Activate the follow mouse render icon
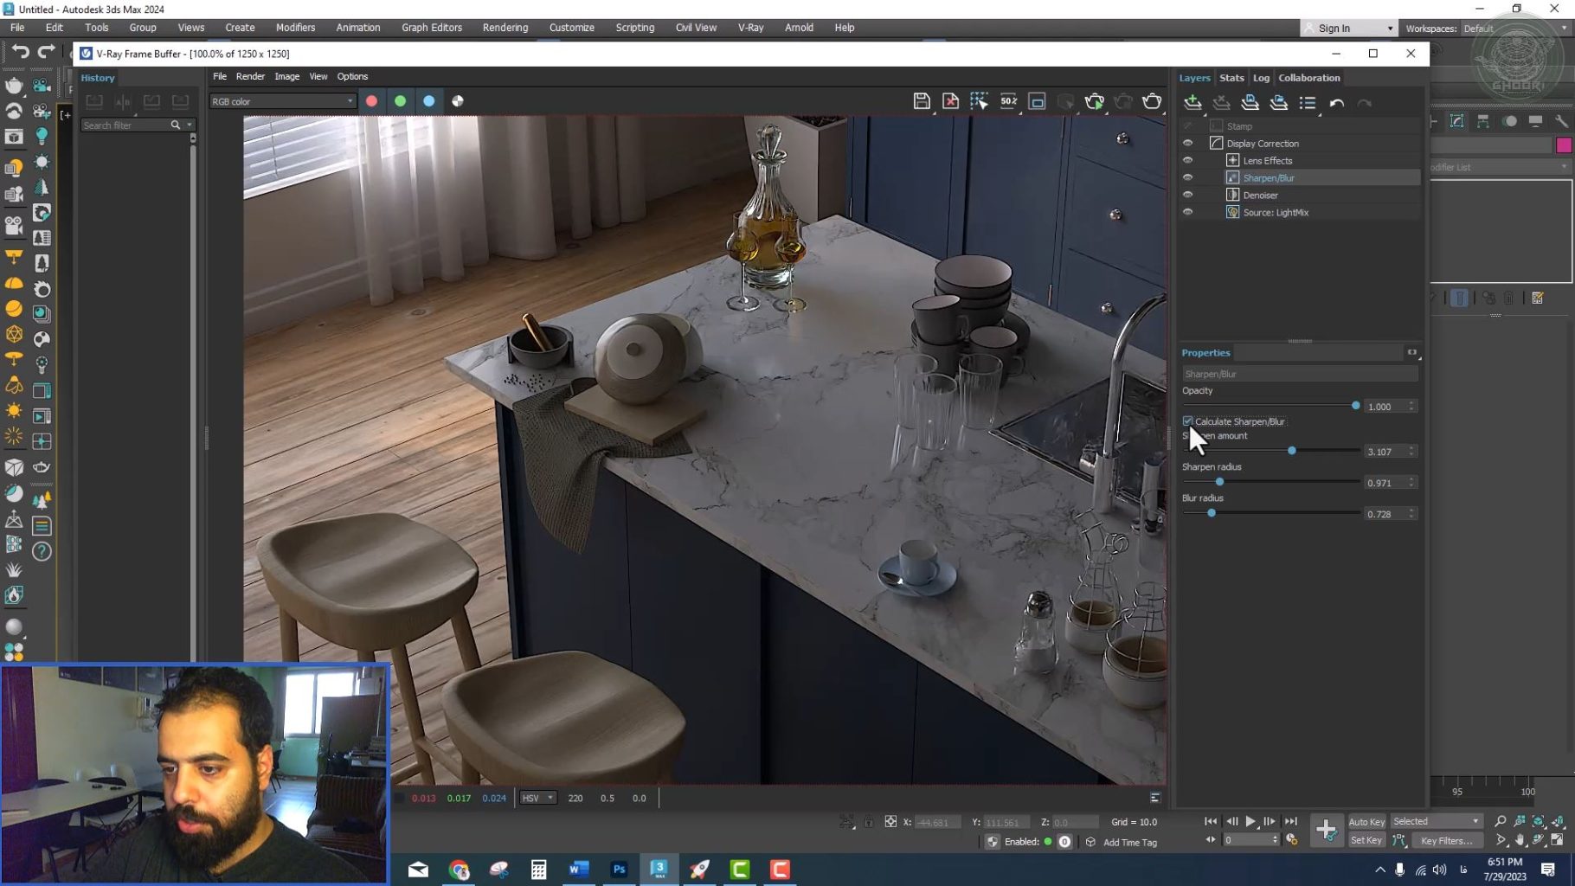Image resolution: width=1575 pixels, height=886 pixels. (979, 101)
